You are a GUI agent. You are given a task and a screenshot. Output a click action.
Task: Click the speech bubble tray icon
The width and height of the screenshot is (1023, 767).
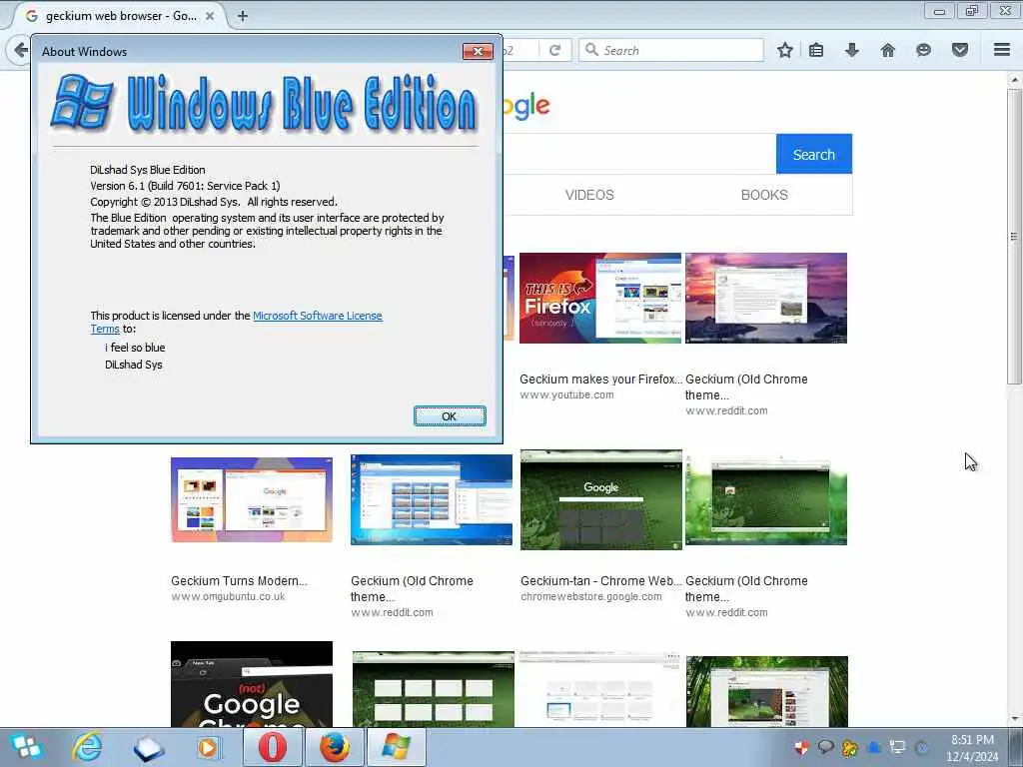coord(825,747)
